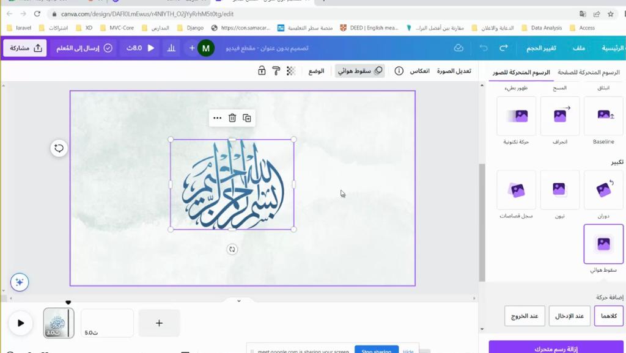Open الوضع position panel
626x353 pixels.
(316, 71)
